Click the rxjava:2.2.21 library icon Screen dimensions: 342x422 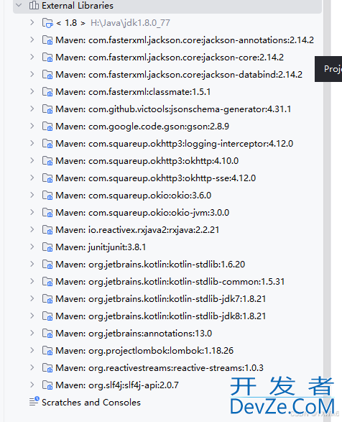[x=47, y=230]
